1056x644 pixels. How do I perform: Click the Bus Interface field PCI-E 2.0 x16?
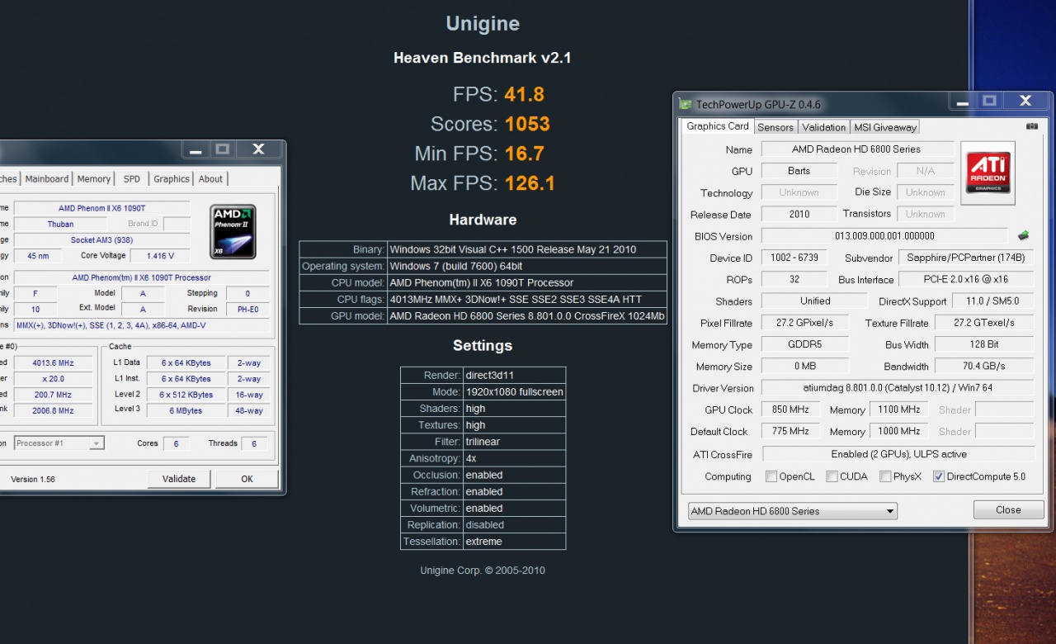pos(966,279)
